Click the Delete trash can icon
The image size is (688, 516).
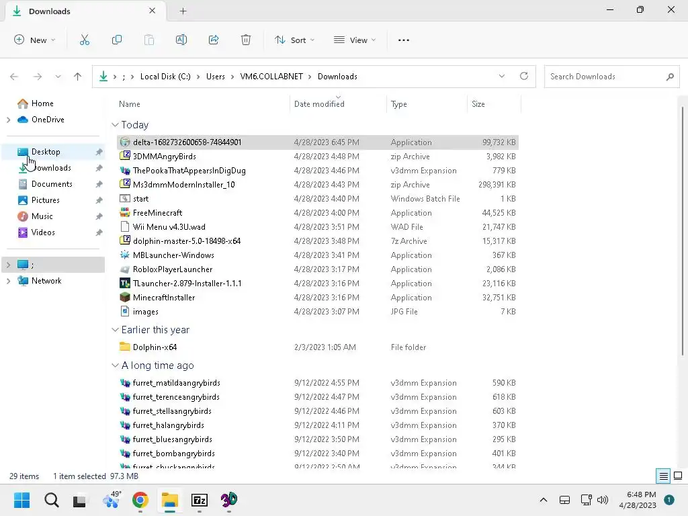246,40
